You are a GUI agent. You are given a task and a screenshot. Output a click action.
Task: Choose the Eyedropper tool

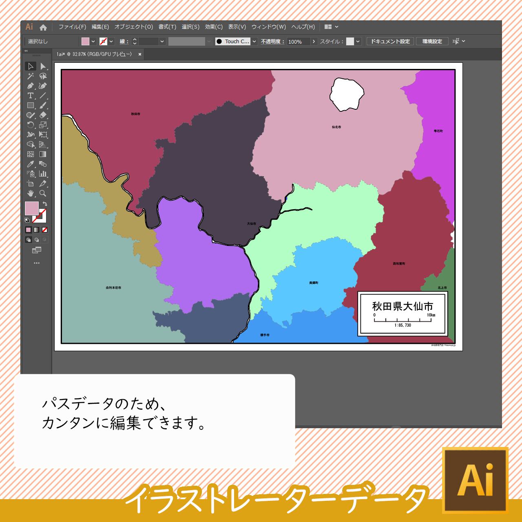coord(31,164)
